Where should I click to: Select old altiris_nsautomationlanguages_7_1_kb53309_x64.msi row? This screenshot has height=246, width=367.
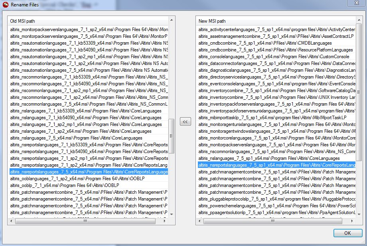pos(89,43)
